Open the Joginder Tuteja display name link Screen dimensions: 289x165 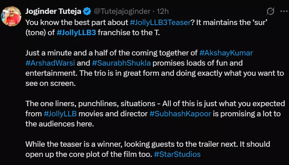[x=53, y=11]
